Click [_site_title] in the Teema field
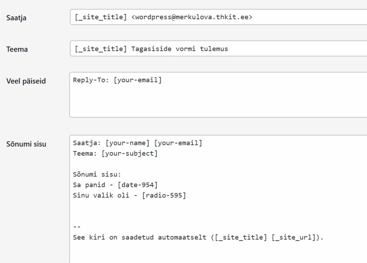This screenshot has height=263, width=367. click(x=101, y=49)
